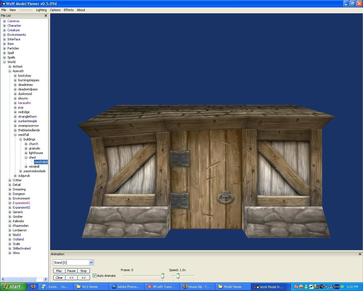
Task: Open the File menu
Action: click(x=4, y=10)
